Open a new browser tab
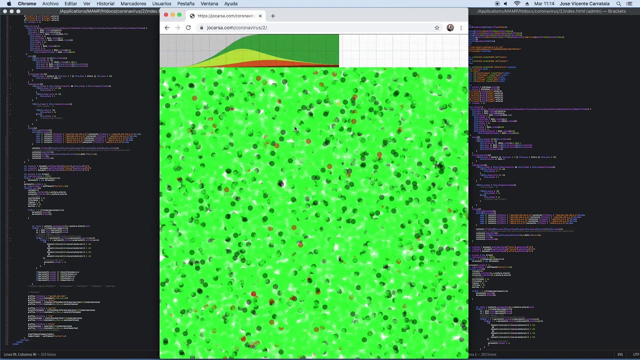This screenshot has width=640, height=360. coord(272,16)
